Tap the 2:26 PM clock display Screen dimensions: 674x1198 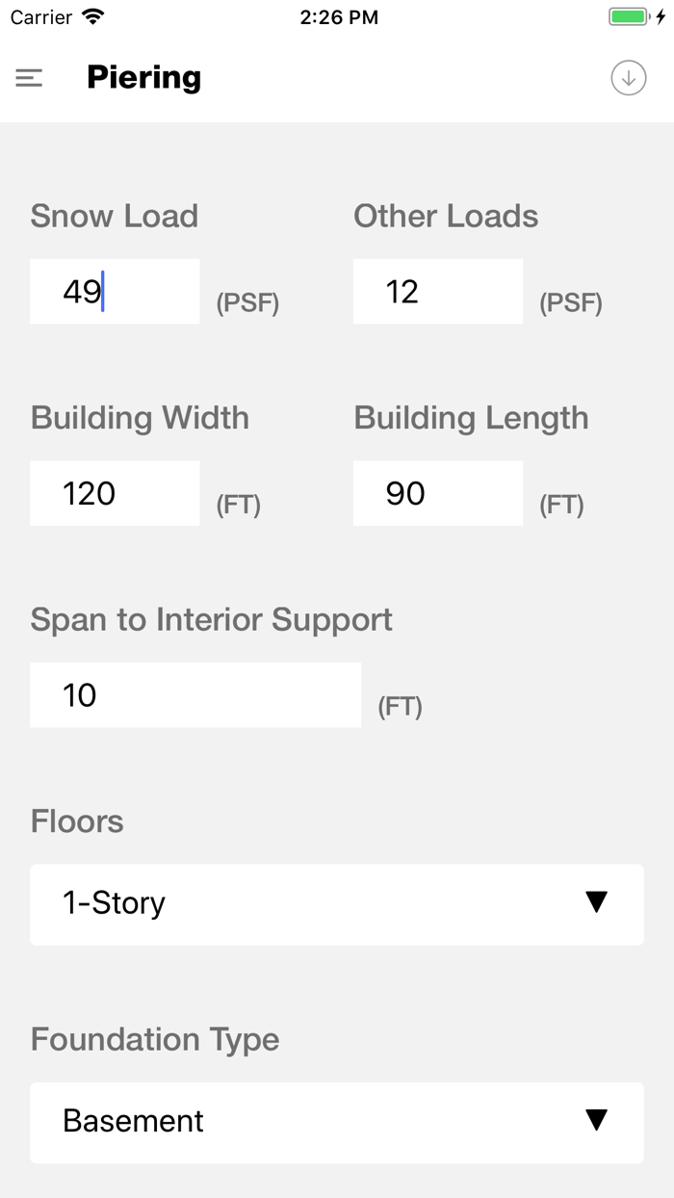[340, 16]
